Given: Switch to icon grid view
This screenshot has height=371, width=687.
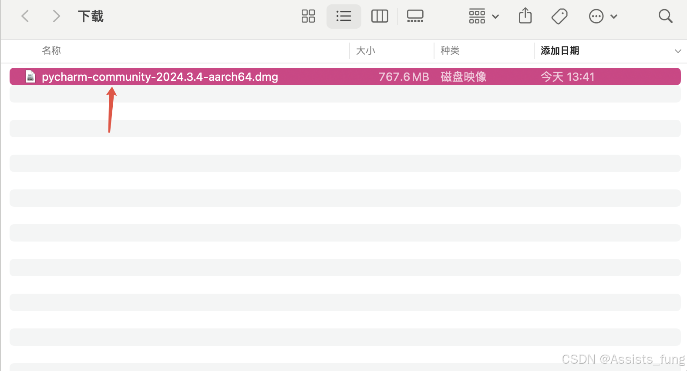Looking at the screenshot, I should [x=308, y=17].
